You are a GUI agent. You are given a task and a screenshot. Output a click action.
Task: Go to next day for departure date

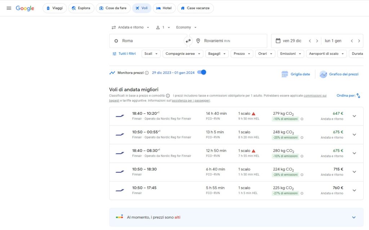317,41
